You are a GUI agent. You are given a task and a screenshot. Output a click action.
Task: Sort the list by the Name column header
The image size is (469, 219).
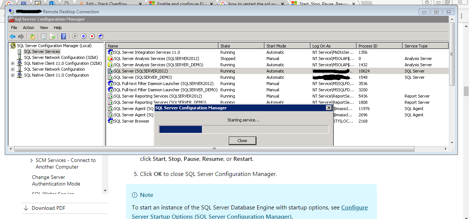[x=162, y=46]
